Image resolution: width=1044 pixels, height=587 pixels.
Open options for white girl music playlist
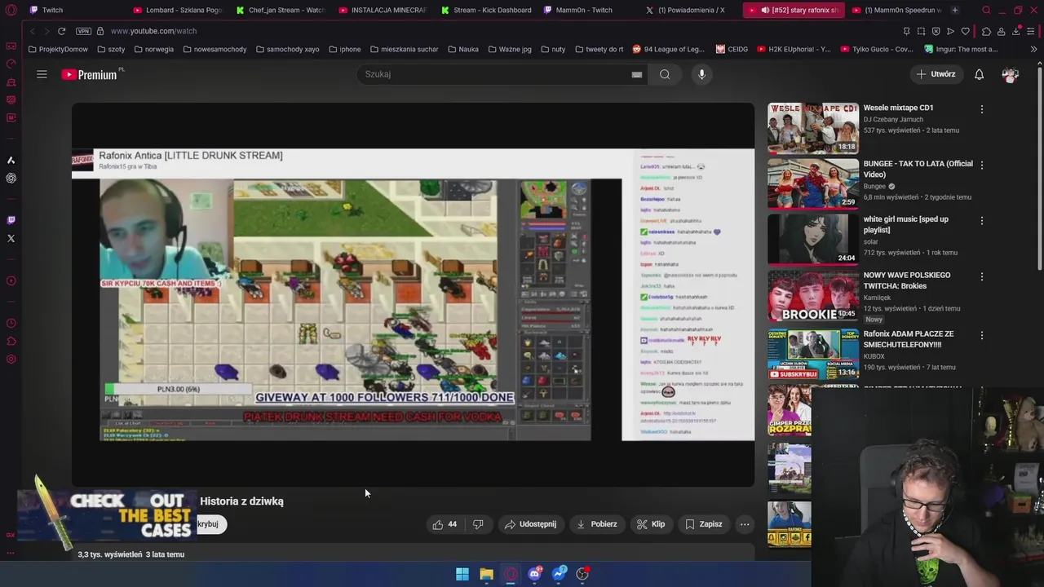(x=982, y=220)
